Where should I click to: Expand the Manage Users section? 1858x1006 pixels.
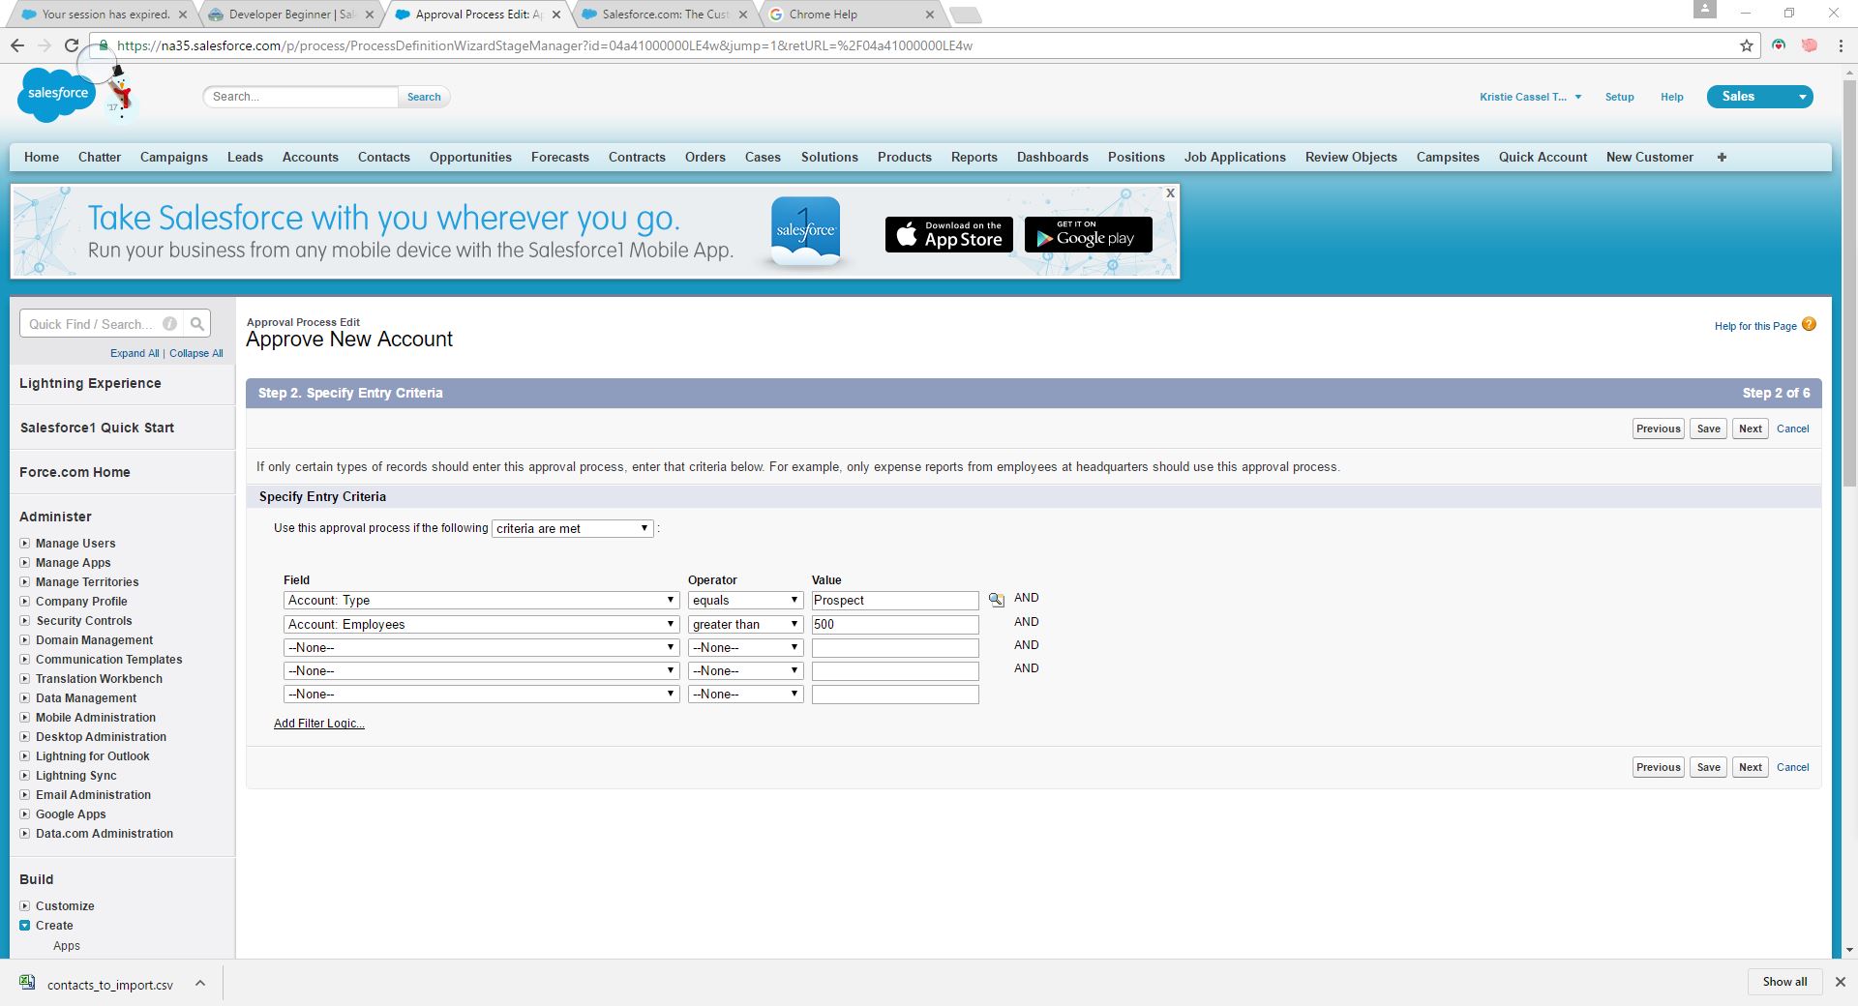click(24, 543)
